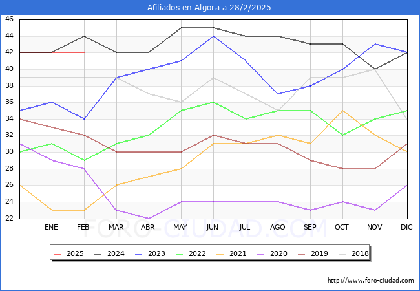Click the brown 2019 legend swatch
The width and height of the screenshot is (420, 291).
click(x=301, y=254)
